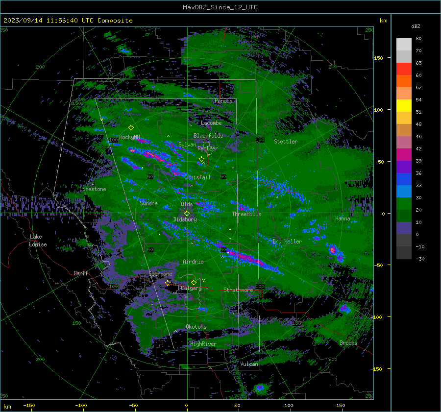Viewport: 441px width, 412px height.
Task: Click the dBZ legend heading
Action: pyautogui.click(x=416, y=26)
